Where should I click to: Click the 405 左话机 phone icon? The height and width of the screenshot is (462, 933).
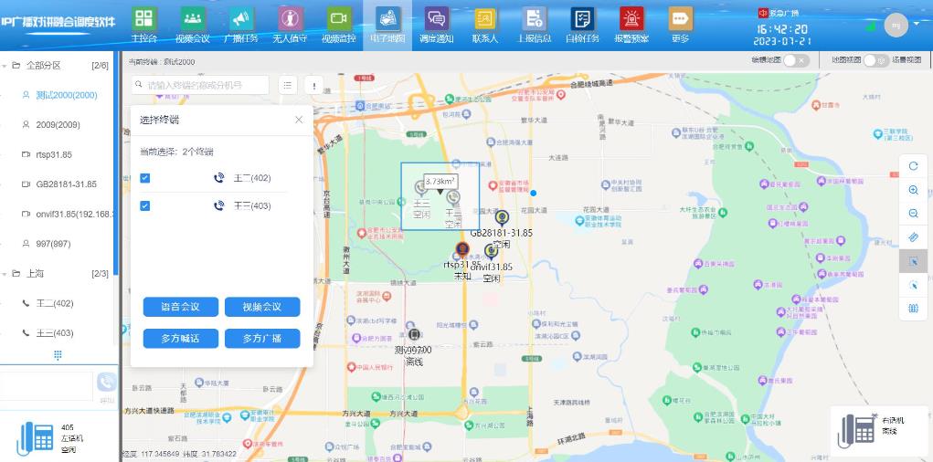pyautogui.click(x=35, y=438)
